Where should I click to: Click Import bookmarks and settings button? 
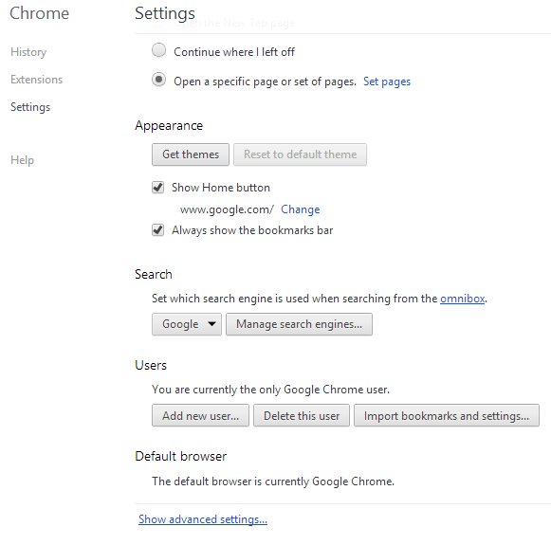447,415
